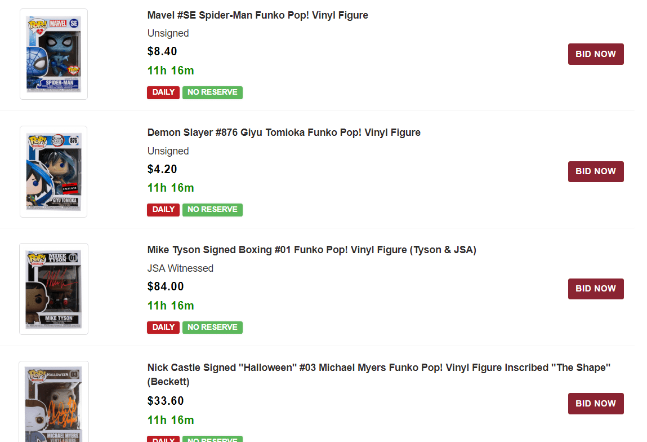Image resolution: width=647 pixels, height=442 pixels.
Task: Click the BID NOW button for Spider-Man Funko Pop
Action: [x=595, y=54]
